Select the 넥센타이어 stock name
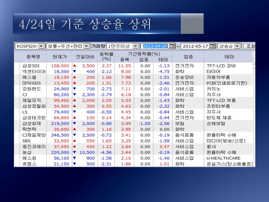Screen dimensions: 269x202 click(34, 72)
